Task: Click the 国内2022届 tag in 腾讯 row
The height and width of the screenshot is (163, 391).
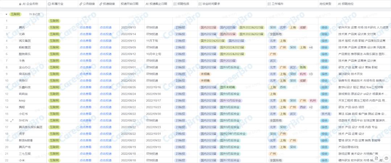Action: [x=208, y=27]
